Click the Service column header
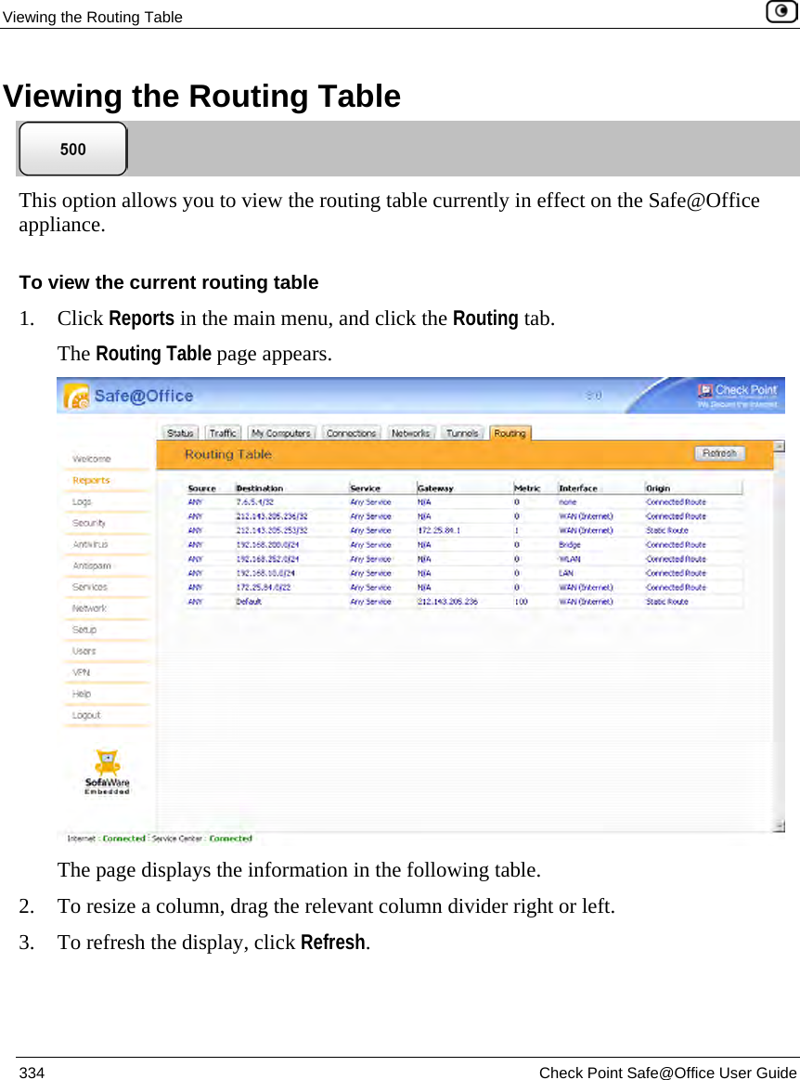The image size is (800, 1080). [365, 488]
